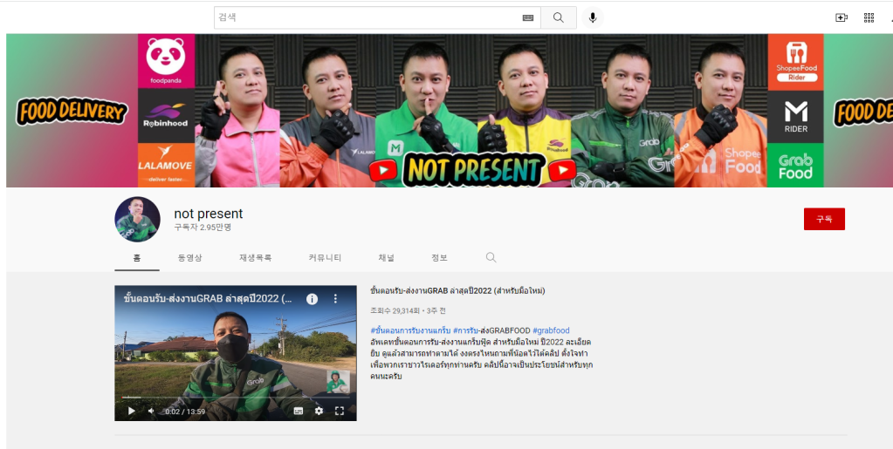The image size is (893, 449).
Task: Click the magnifier search button in header
Action: coord(558,17)
